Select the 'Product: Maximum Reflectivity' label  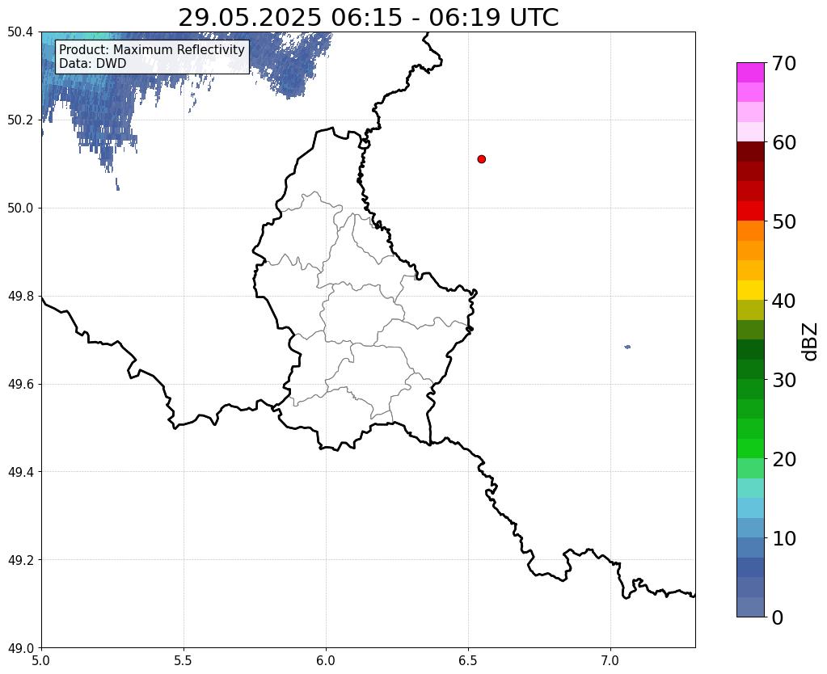pyautogui.click(x=152, y=49)
